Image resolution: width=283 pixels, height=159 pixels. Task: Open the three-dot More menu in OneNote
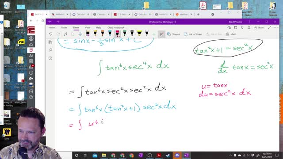276,27
